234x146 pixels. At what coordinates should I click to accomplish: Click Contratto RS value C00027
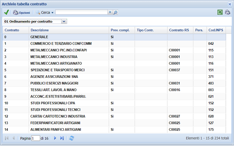[174, 116]
